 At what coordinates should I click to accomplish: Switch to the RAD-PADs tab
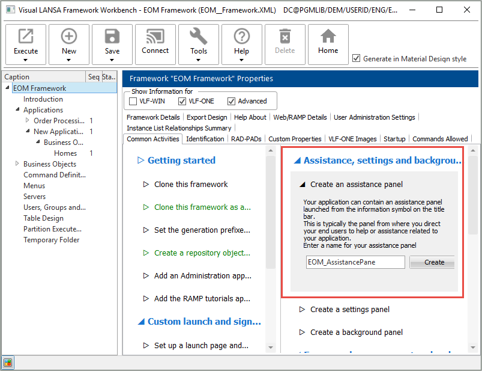click(246, 139)
